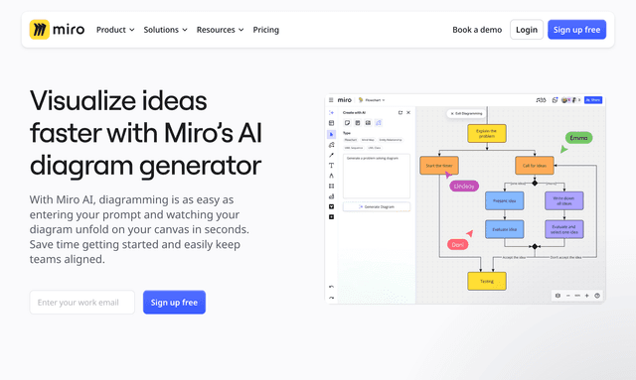Click Generate Diagram button in mockup
636x380 pixels.
pyautogui.click(x=377, y=206)
